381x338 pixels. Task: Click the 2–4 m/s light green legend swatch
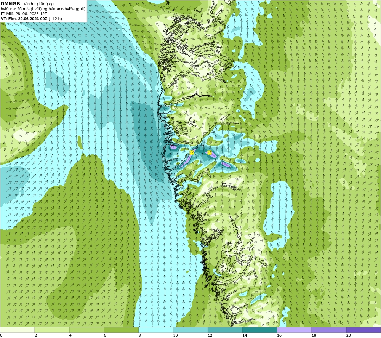pyautogui.click(x=52, y=330)
